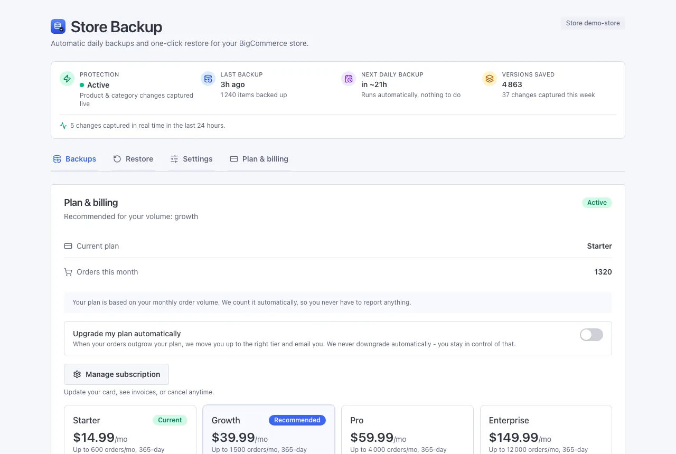This screenshot has height=454, width=676.
Task: Go to the Plan & billing tab
Action: pyautogui.click(x=259, y=159)
